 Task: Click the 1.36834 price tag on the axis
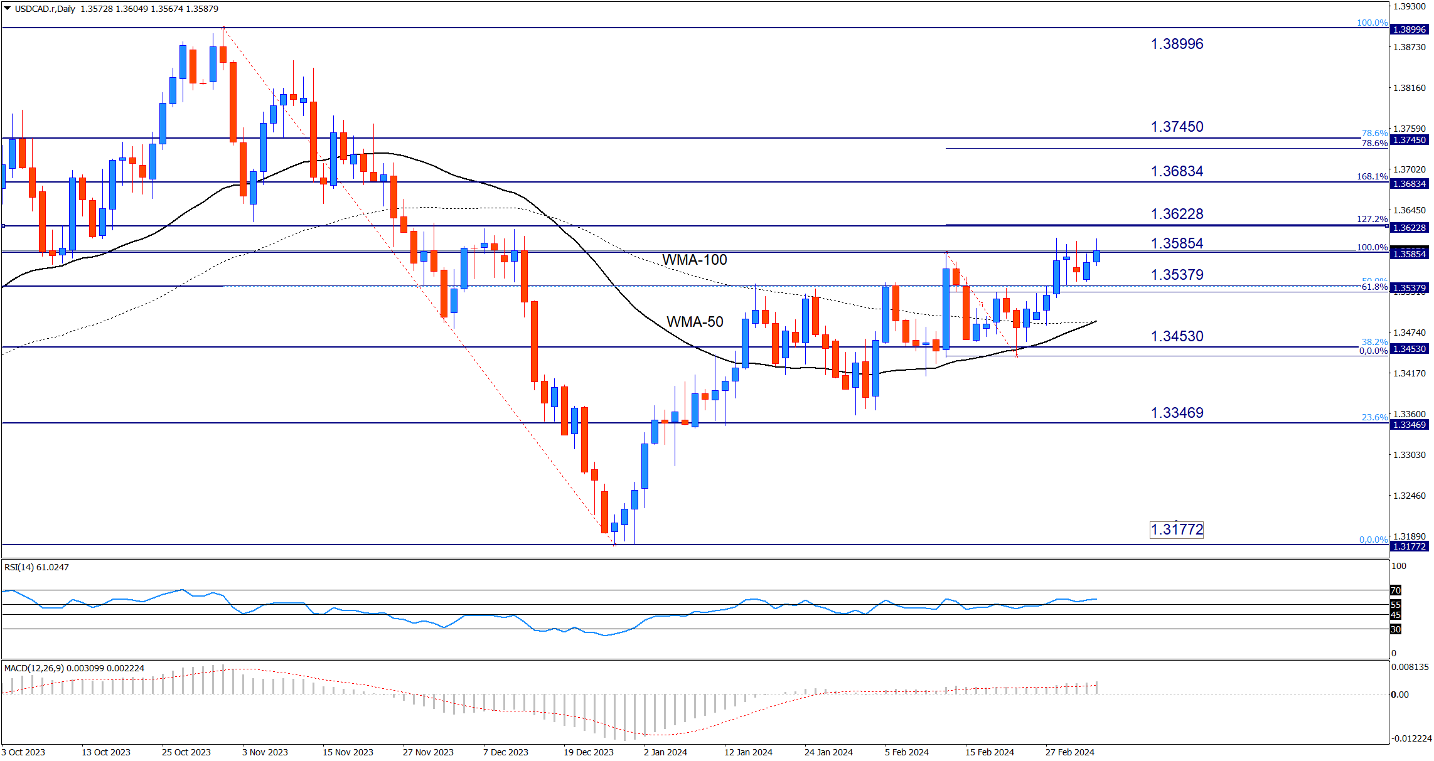pyautogui.click(x=1409, y=184)
